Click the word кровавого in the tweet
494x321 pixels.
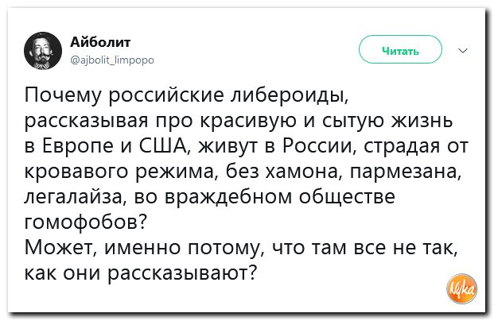click(x=77, y=172)
